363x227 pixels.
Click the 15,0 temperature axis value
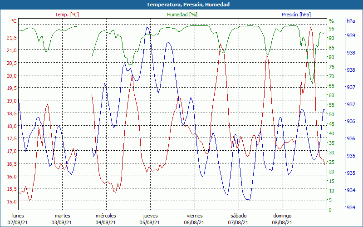coord(12,202)
